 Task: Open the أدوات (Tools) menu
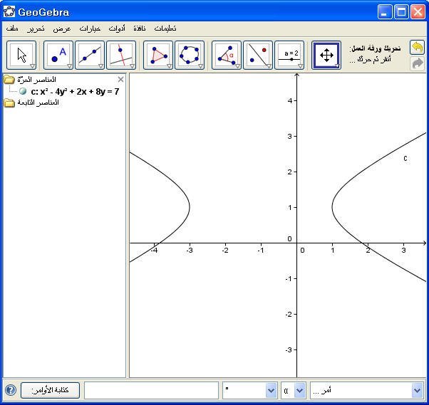click(117, 28)
